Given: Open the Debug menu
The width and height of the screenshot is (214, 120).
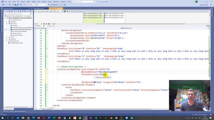Looking at the screenshot, I should coord(33,2).
